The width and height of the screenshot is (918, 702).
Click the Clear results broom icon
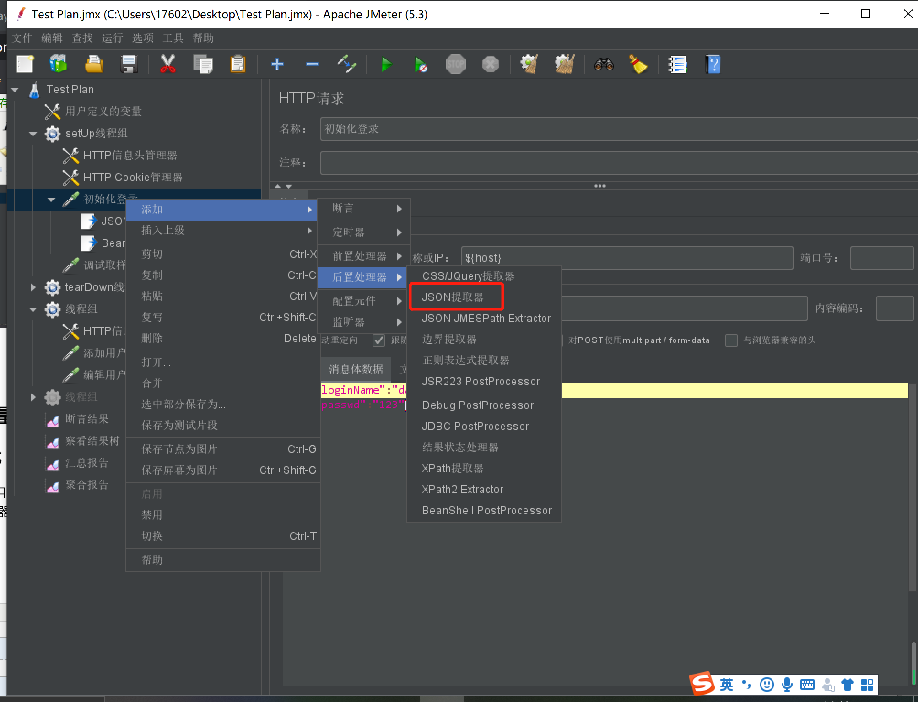pyautogui.click(x=529, y=64)
